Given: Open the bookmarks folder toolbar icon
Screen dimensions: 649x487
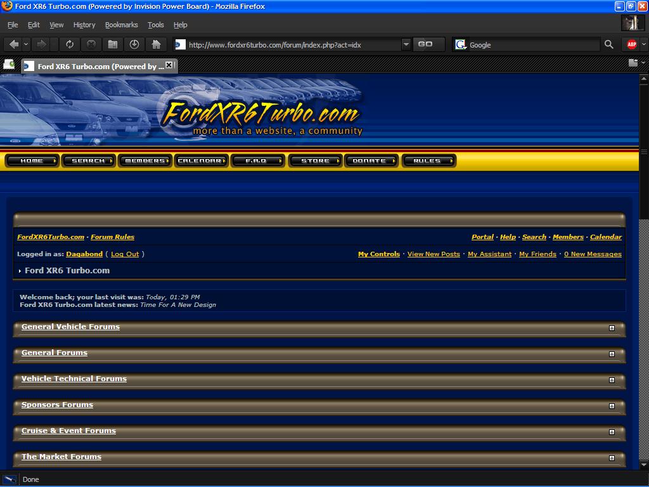Looking at the screenshot, I should click(x=113, y=44).
